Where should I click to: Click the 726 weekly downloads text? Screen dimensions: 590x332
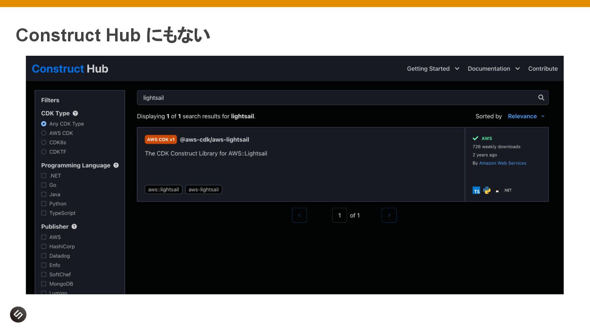point(496,147)
